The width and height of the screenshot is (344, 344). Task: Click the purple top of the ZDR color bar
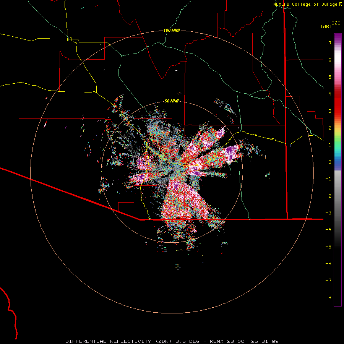point(338,37)
